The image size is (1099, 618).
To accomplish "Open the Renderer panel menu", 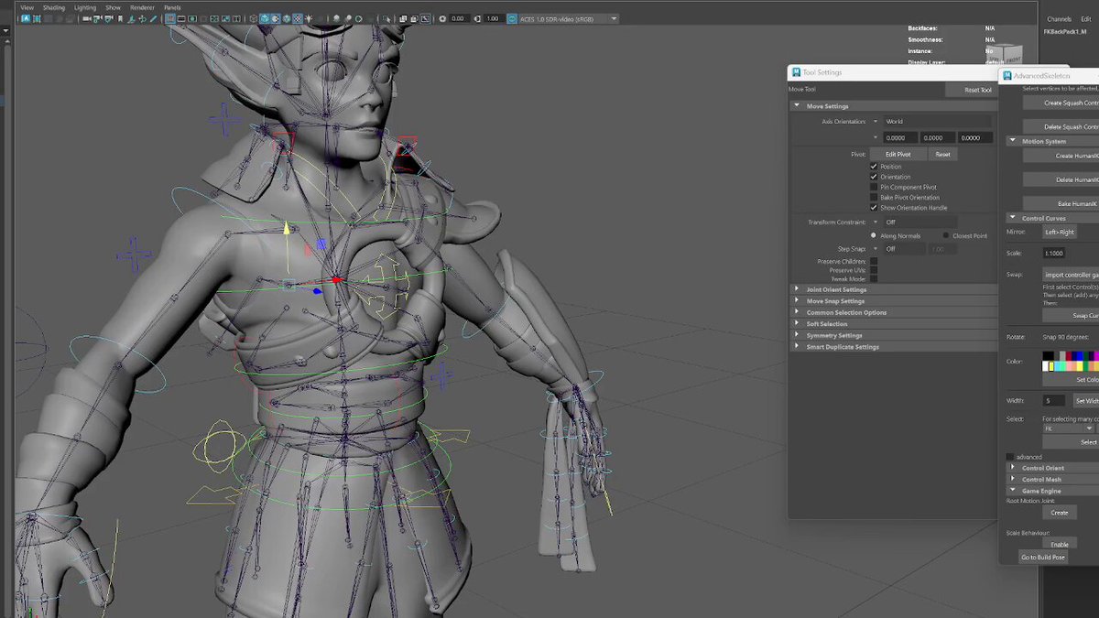I will click(x=142, y=7).
